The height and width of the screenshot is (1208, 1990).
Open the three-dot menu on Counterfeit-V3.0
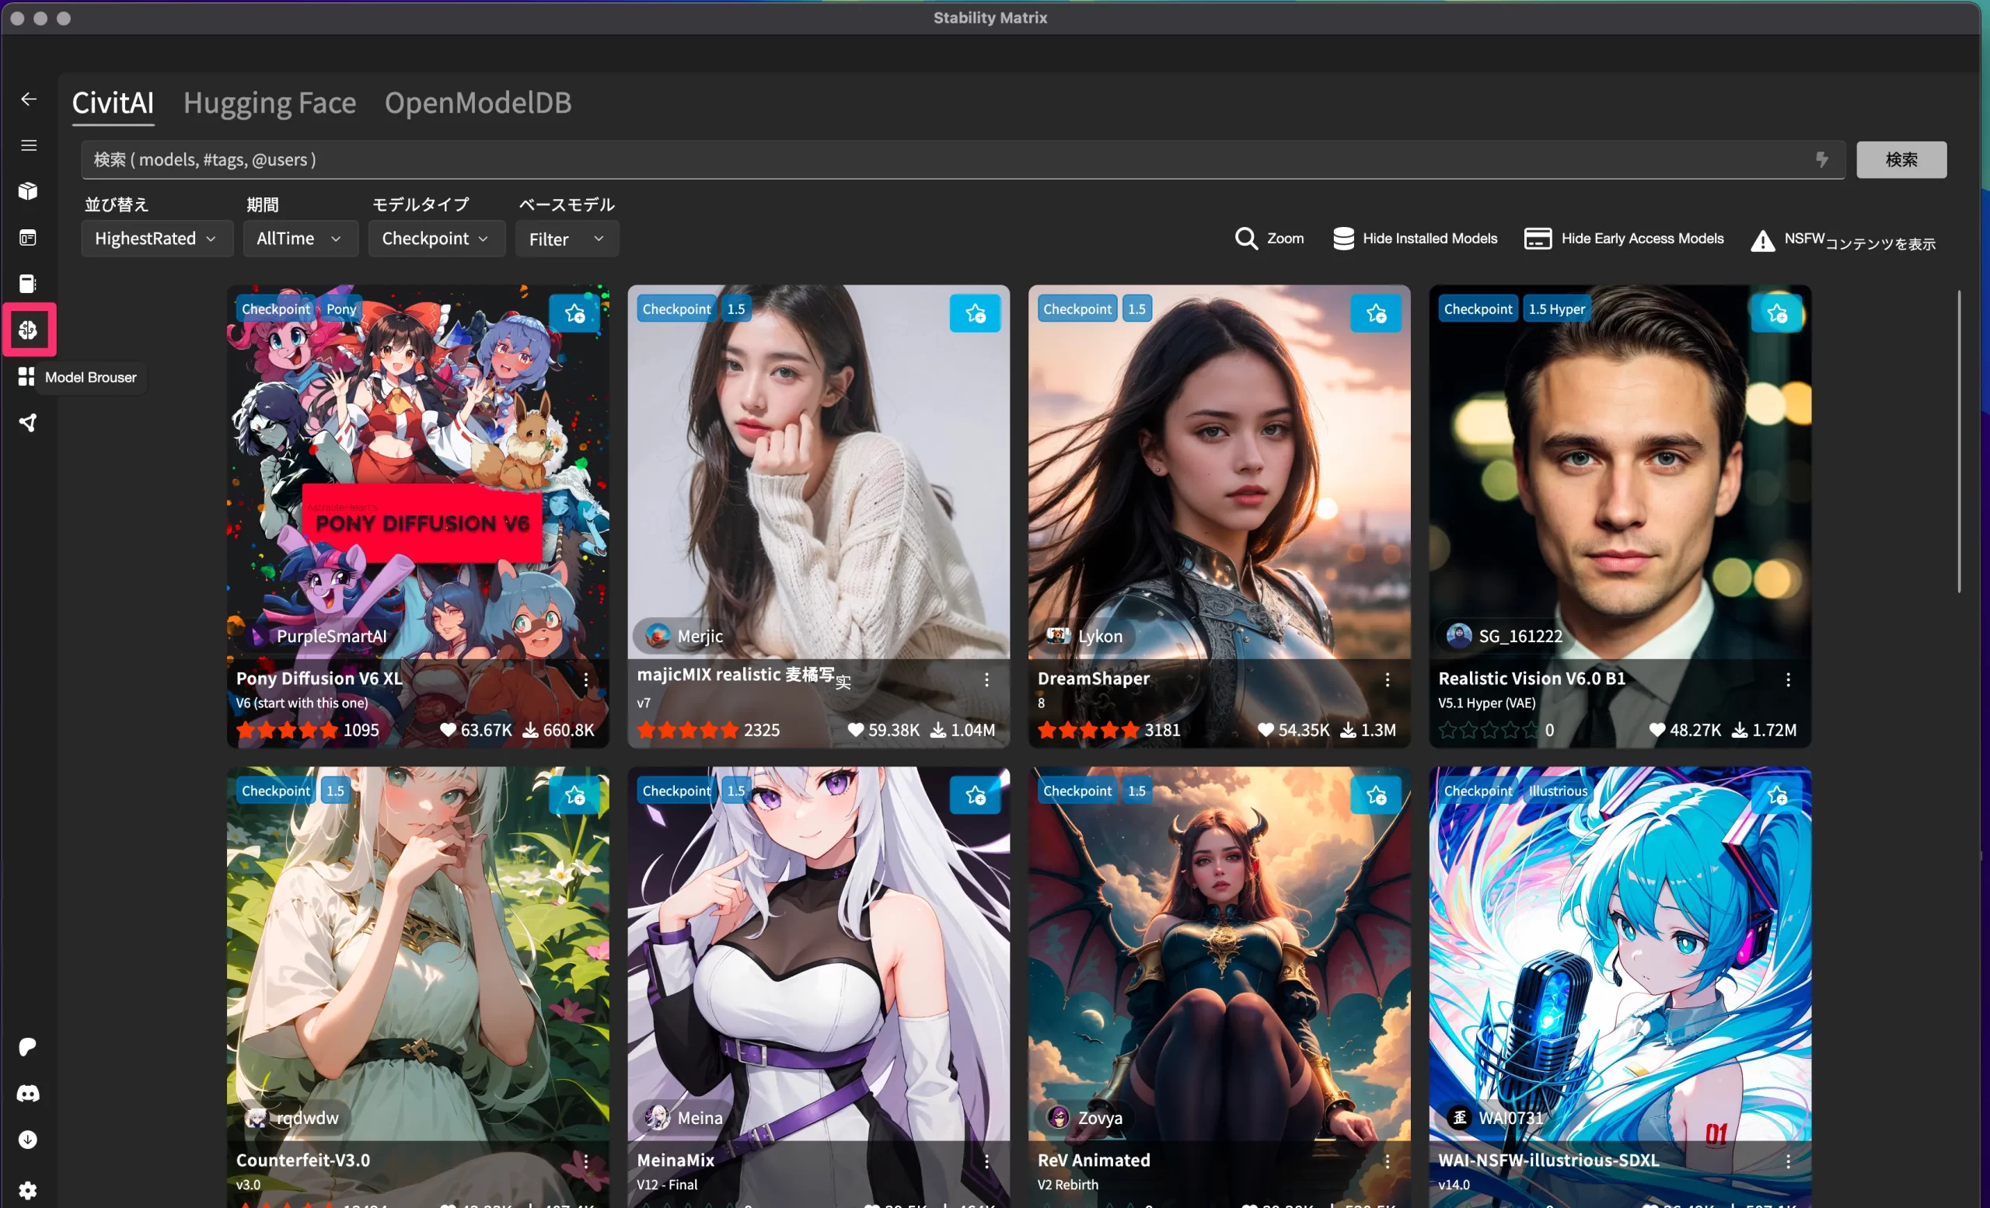[x=585, y=1161]
